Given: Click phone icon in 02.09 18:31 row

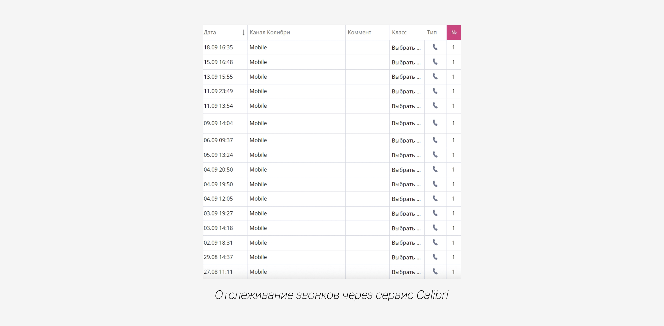Looking at the screenshot, I should [x=435, y=242].
